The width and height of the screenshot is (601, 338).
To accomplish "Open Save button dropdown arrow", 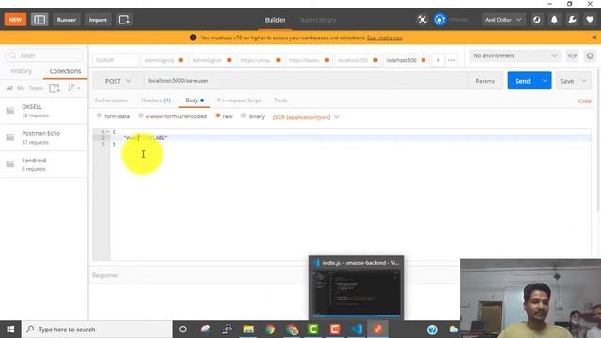I will 584,81.
